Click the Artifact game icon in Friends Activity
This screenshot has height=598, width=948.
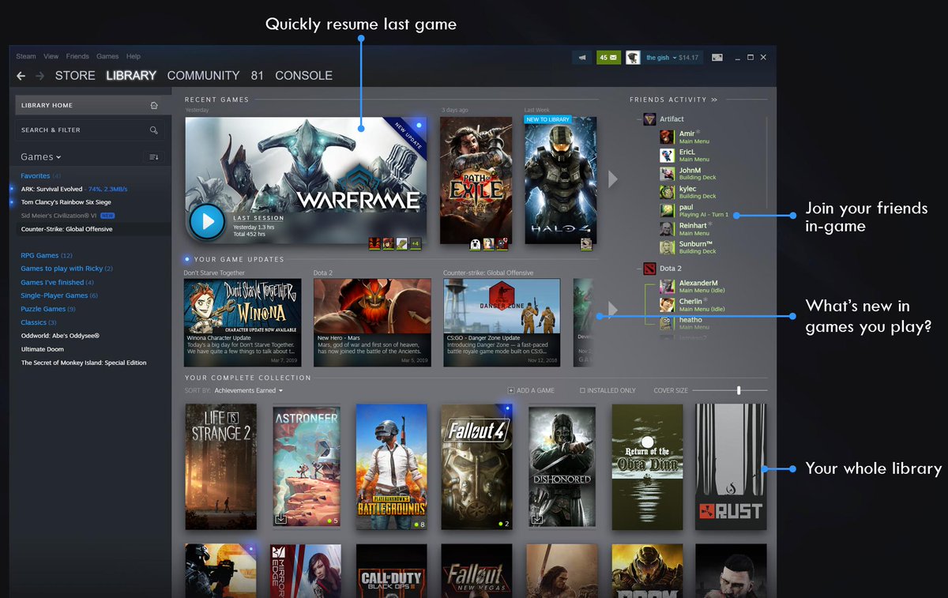click(x=649, y=119)
